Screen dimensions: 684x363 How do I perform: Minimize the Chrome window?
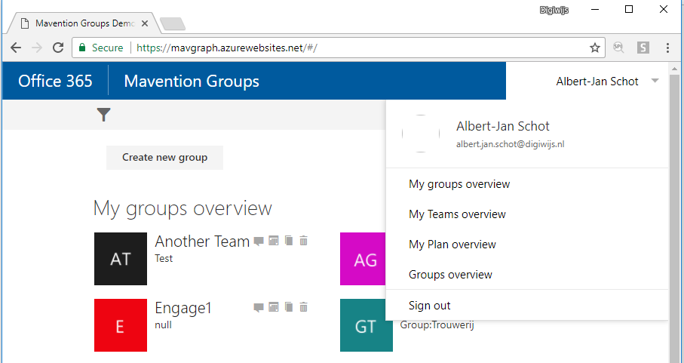[x=596, y=9]
